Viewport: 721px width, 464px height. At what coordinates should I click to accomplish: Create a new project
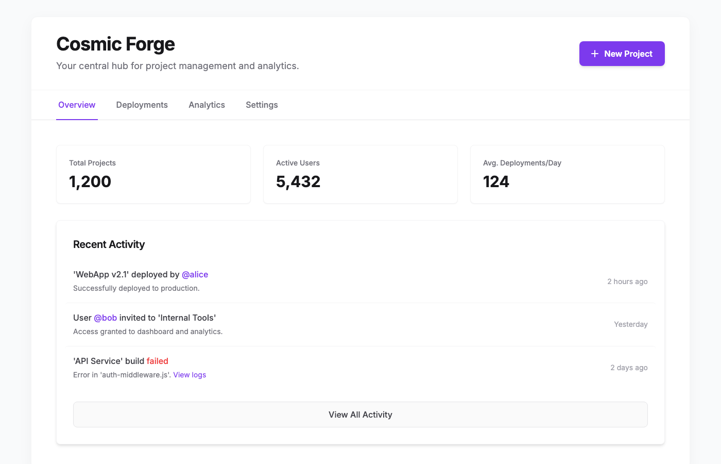tap(622, 53)
